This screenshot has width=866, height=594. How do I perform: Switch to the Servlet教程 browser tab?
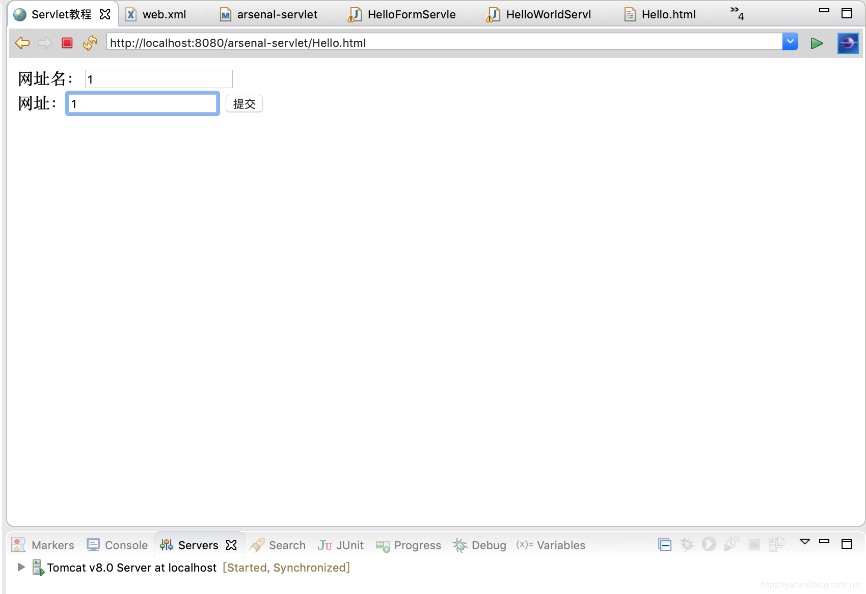point(61,14)
